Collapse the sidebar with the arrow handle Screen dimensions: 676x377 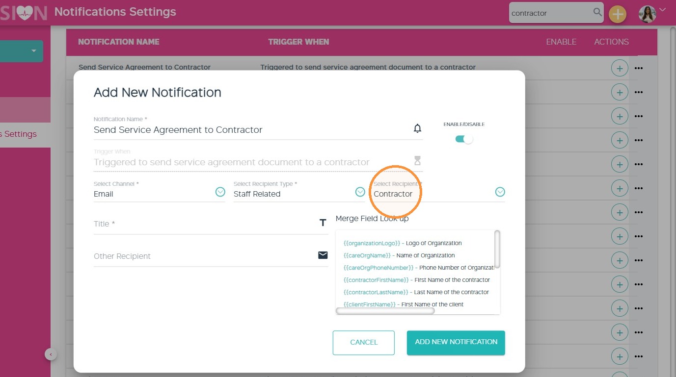click(x=51, y=354)
